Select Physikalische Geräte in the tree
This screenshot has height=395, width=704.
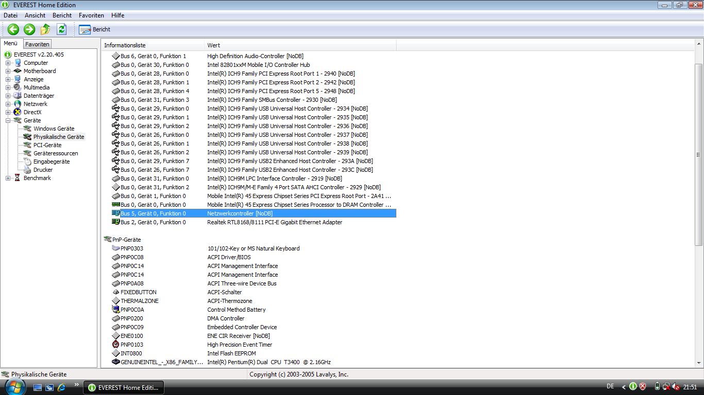click(59, 137)
